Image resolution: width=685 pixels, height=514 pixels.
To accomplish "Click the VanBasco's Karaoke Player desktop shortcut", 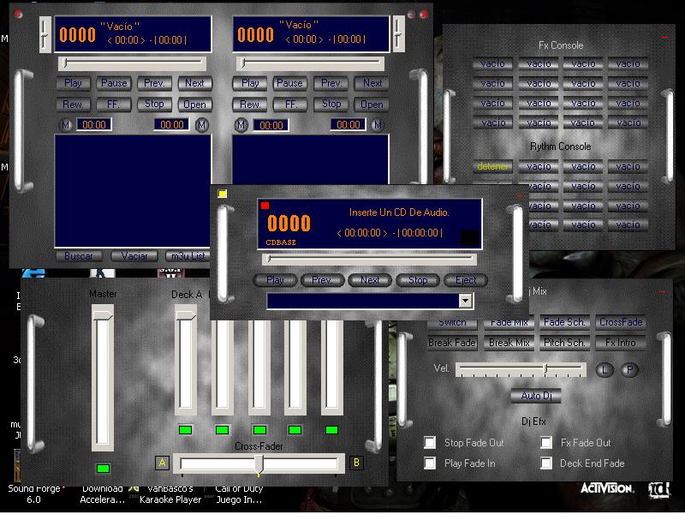I will click(x=176, y=493).
